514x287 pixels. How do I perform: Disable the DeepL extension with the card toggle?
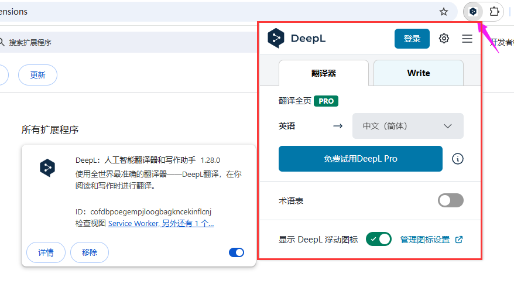pos(237,252)
